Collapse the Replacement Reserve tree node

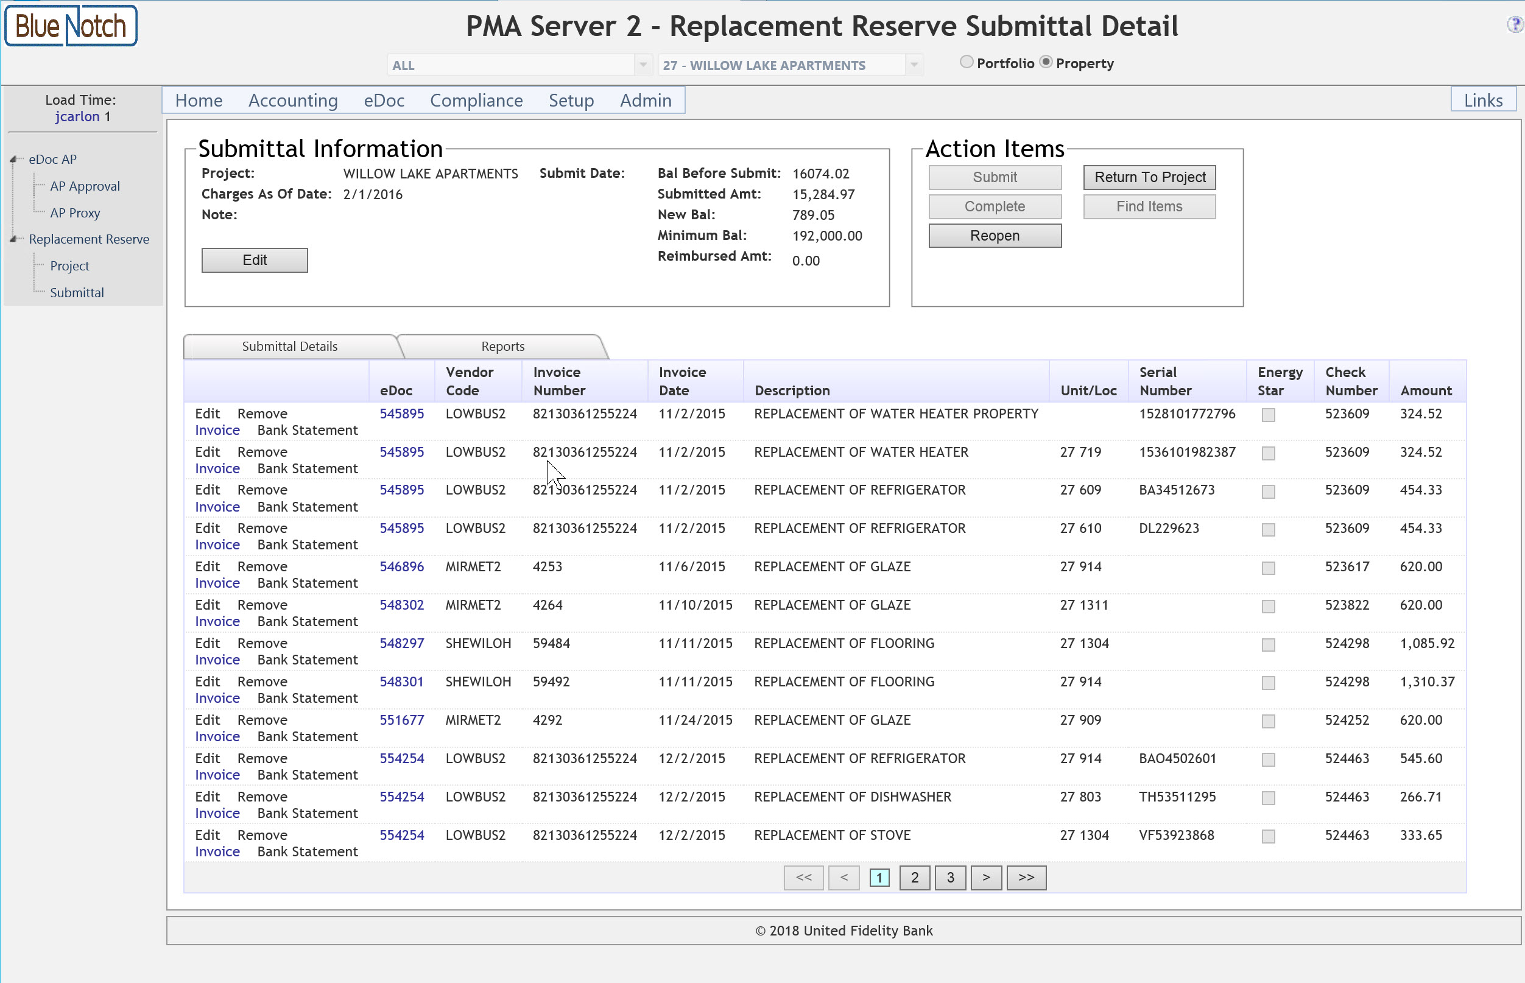(x=13, y=239)
